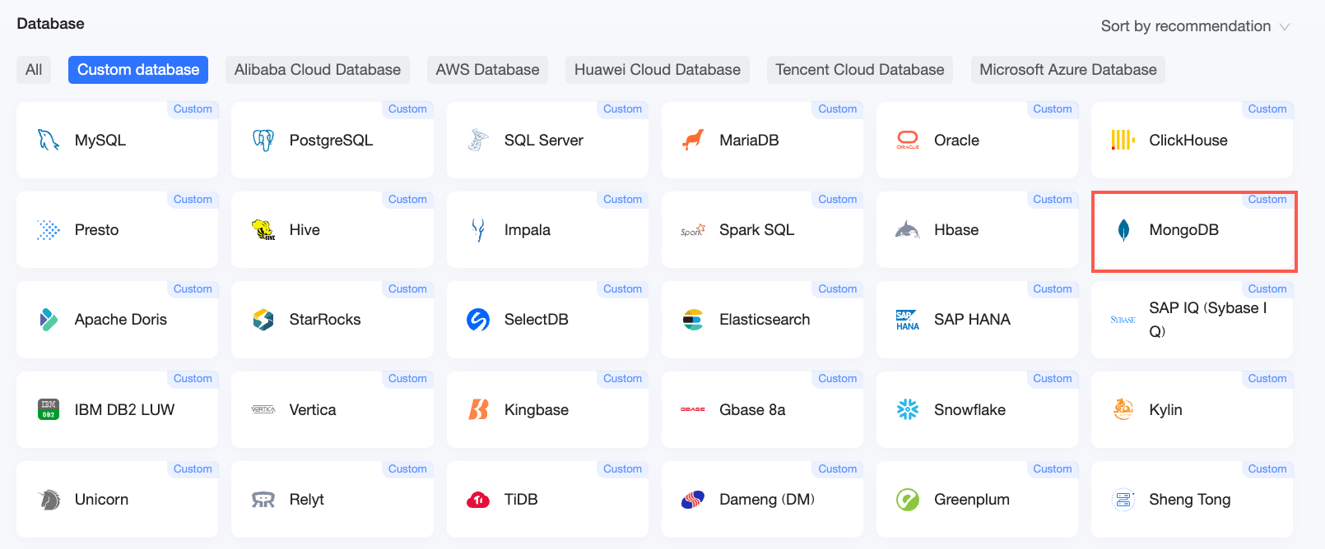Click the IBM DB2 LUW text
The image size is (1325, 549).
[124, 409]
